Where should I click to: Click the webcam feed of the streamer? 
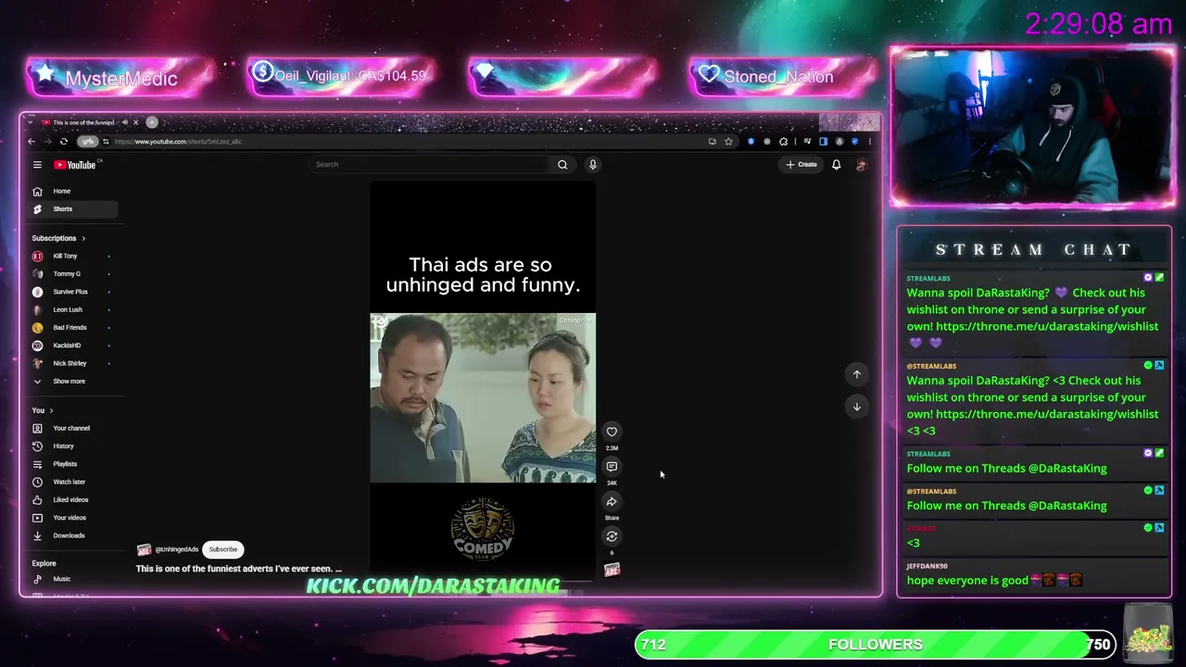click(1032, 125)
